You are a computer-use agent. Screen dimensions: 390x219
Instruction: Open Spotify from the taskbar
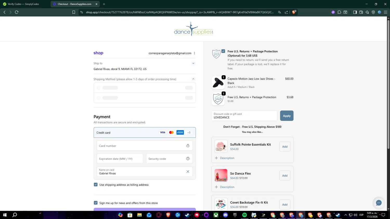click(x=244, y=215)
